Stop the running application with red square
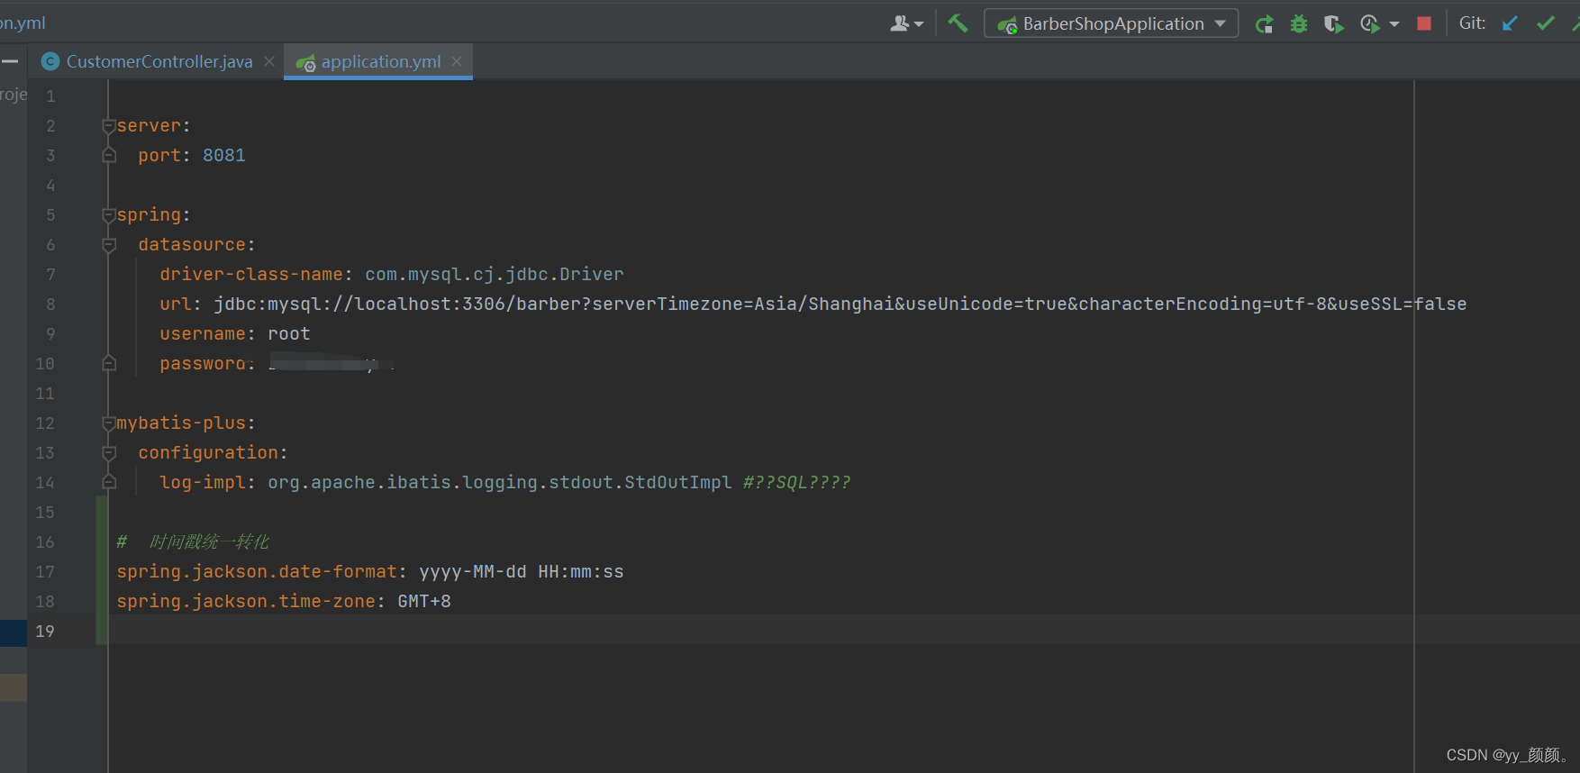The image size is (1580, 773). (1424, 23)
